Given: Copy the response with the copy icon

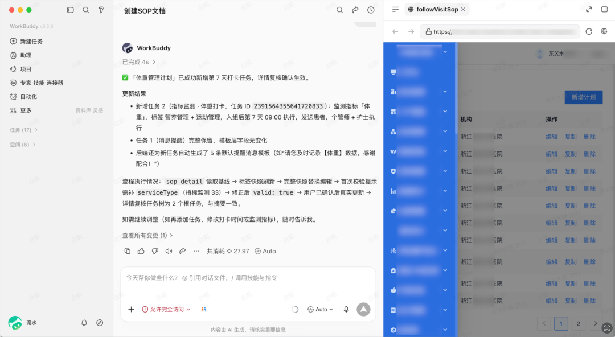Looking at the screenshot, I should (x=127, y=251).
